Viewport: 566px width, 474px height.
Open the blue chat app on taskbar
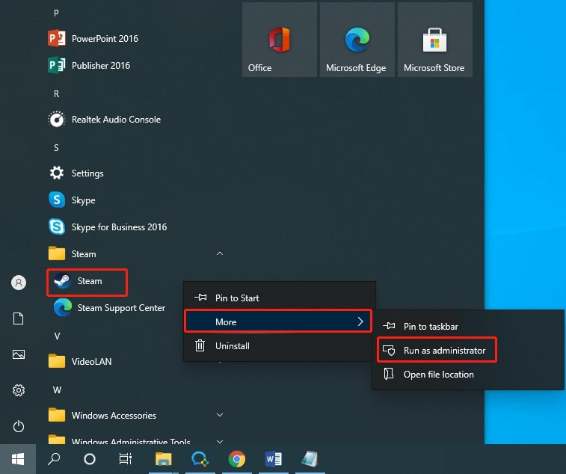200,459
